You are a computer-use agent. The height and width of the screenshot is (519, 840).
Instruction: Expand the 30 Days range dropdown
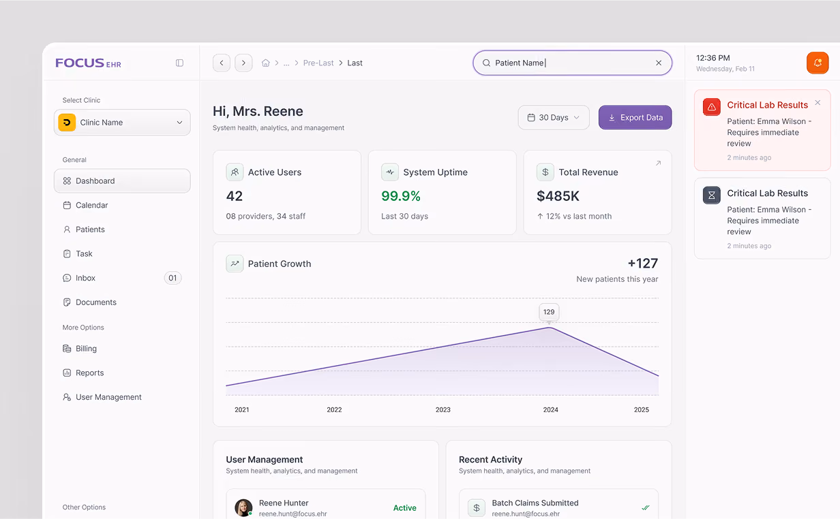[x=554, y=117]
